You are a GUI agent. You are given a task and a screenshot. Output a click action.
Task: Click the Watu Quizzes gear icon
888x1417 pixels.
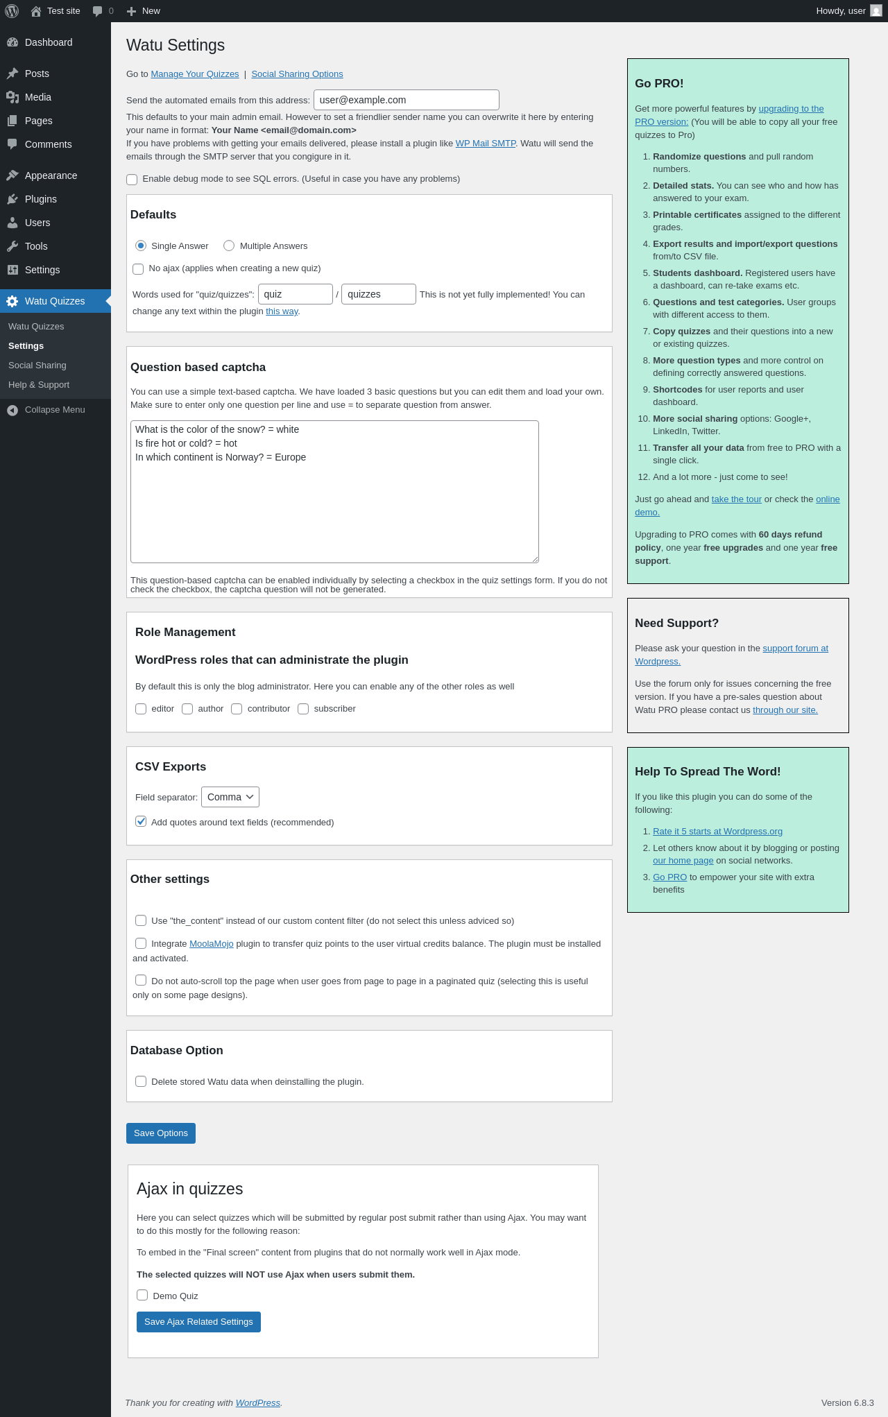12,301
